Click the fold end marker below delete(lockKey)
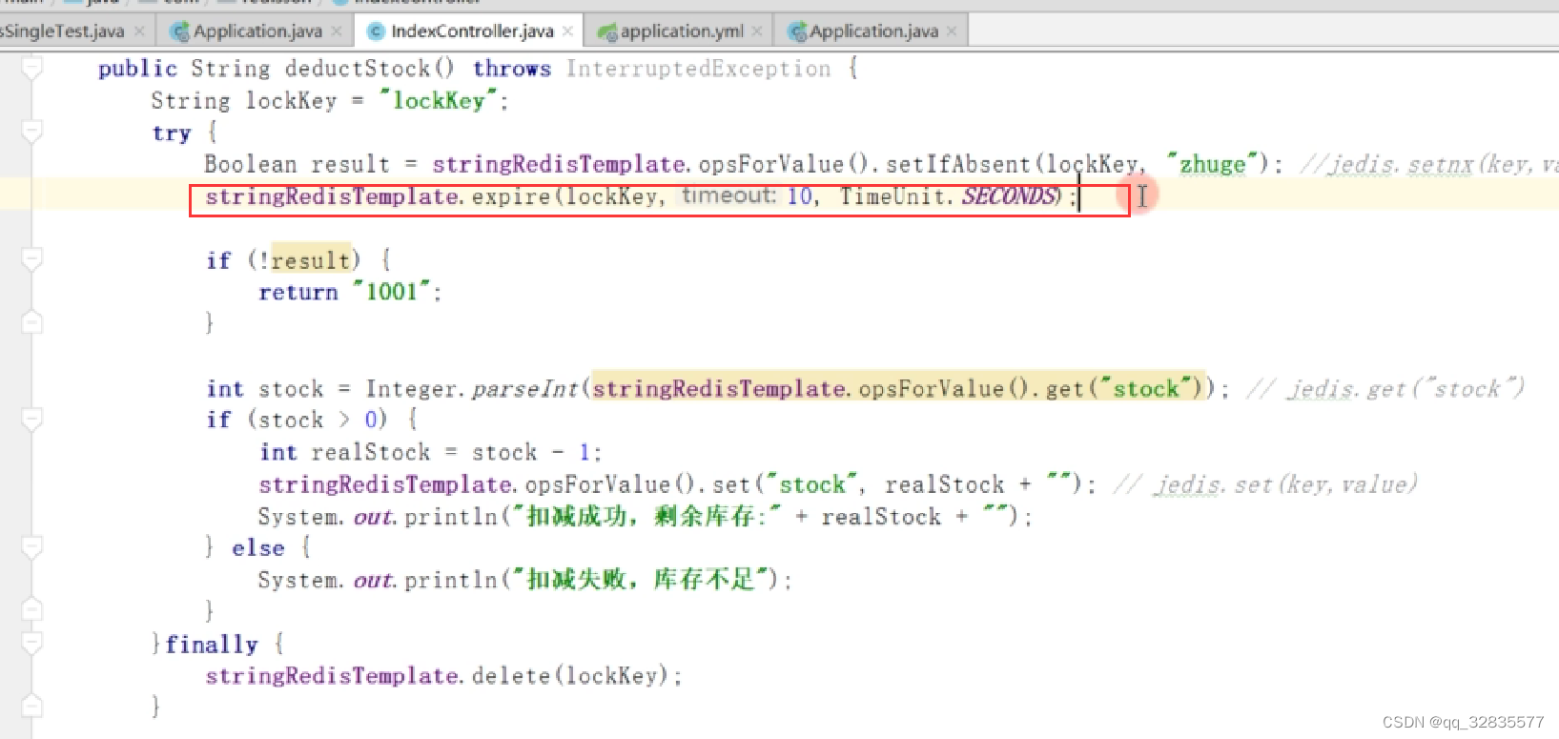Image resolution: width=1559 pixels, height=739 pixels. coord(31,706)
